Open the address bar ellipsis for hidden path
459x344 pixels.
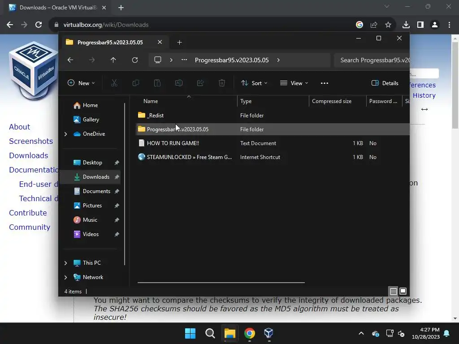[184, 60]
